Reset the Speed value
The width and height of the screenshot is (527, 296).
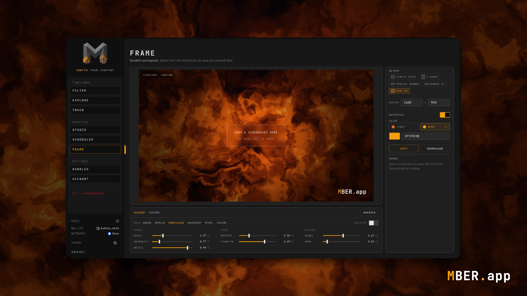coord(376,235)
